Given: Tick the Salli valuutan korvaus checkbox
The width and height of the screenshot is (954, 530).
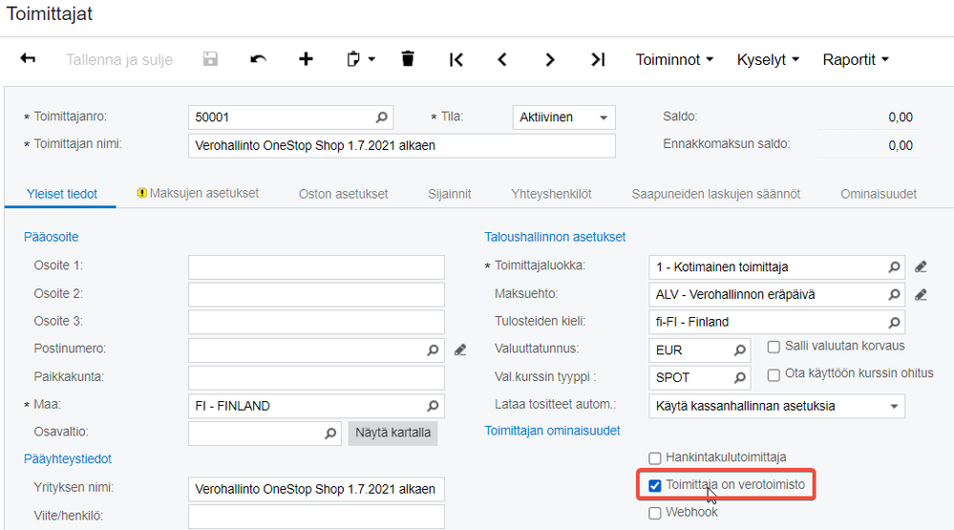Looking at the screenshot, I should pyautogui.click(x=774, y=346).
